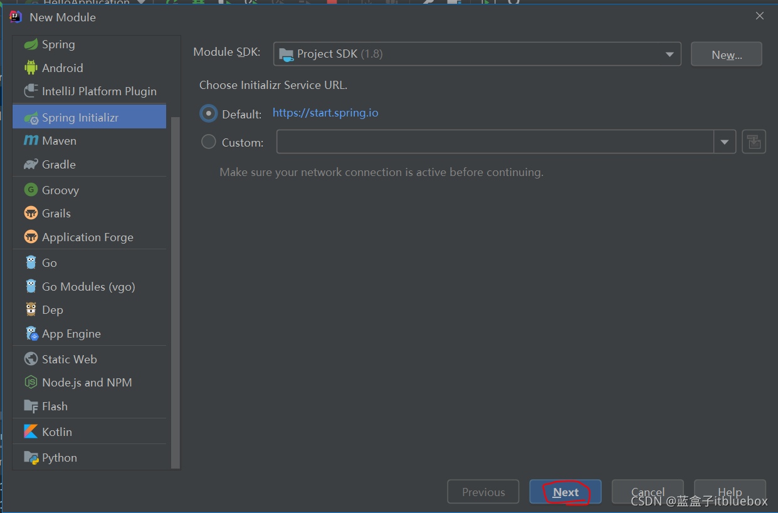The width and height of the screenshot is (778, 513).
Task: Click the App Engine icon
Action: pyautogui.click(x=31, y=334)
